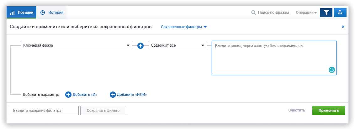Click the Grammarly icon in text area
This screenshot has height=130, width=355.
(331, 70)
